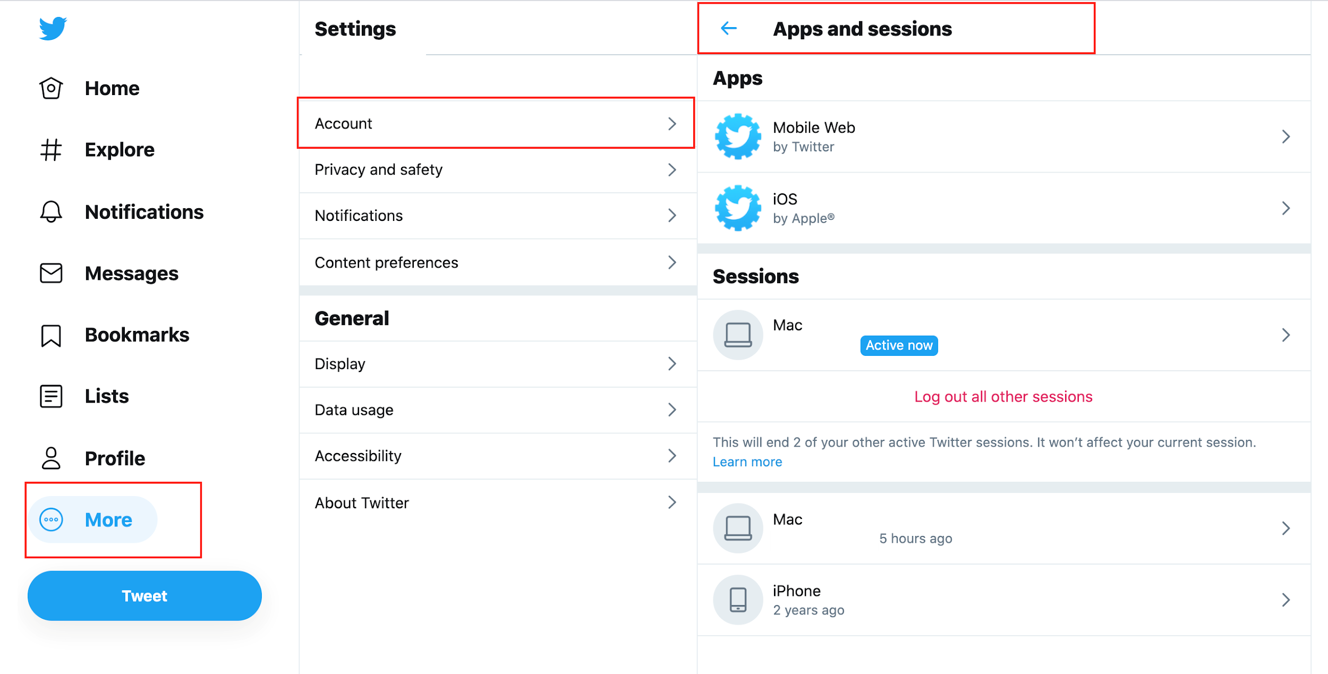Expand the Account settings row chevron
Screen dimensions: 1328x674
(x=672, y=124)
